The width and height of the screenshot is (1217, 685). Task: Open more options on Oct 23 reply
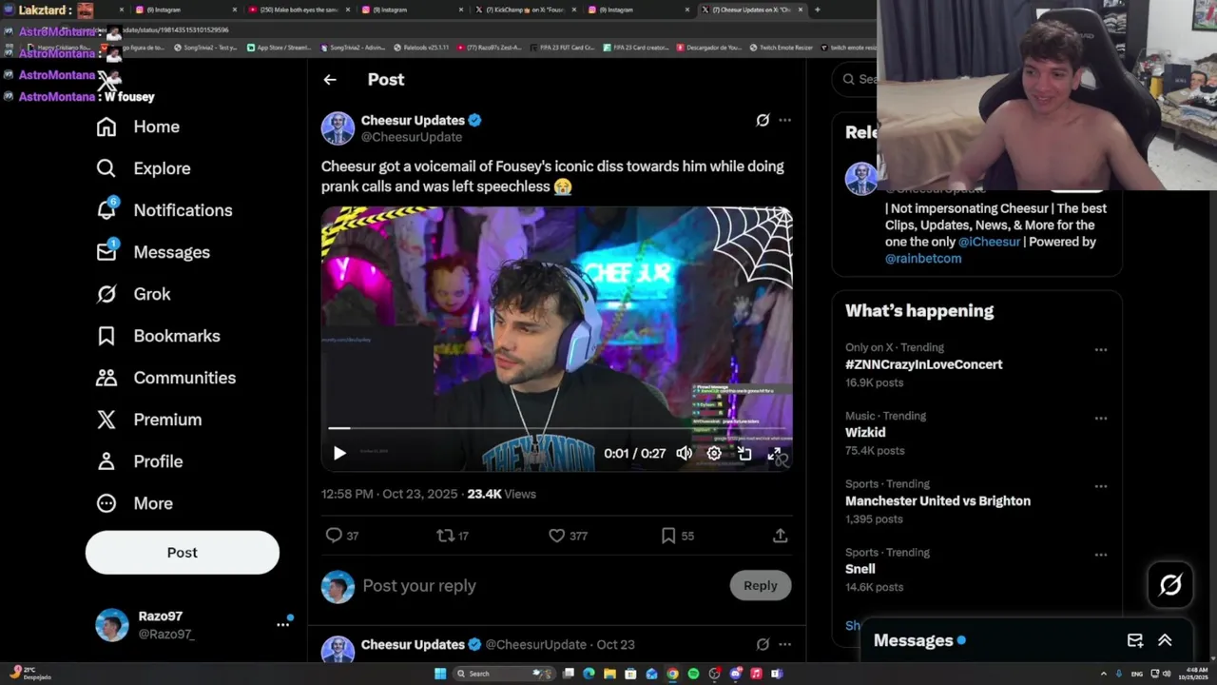point(784,644)
